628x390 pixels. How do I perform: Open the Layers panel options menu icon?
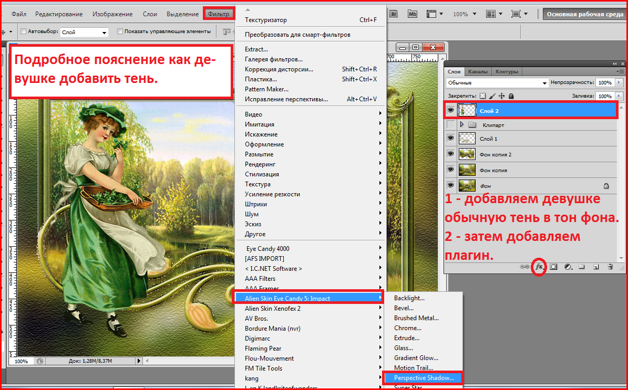(621, 71)
